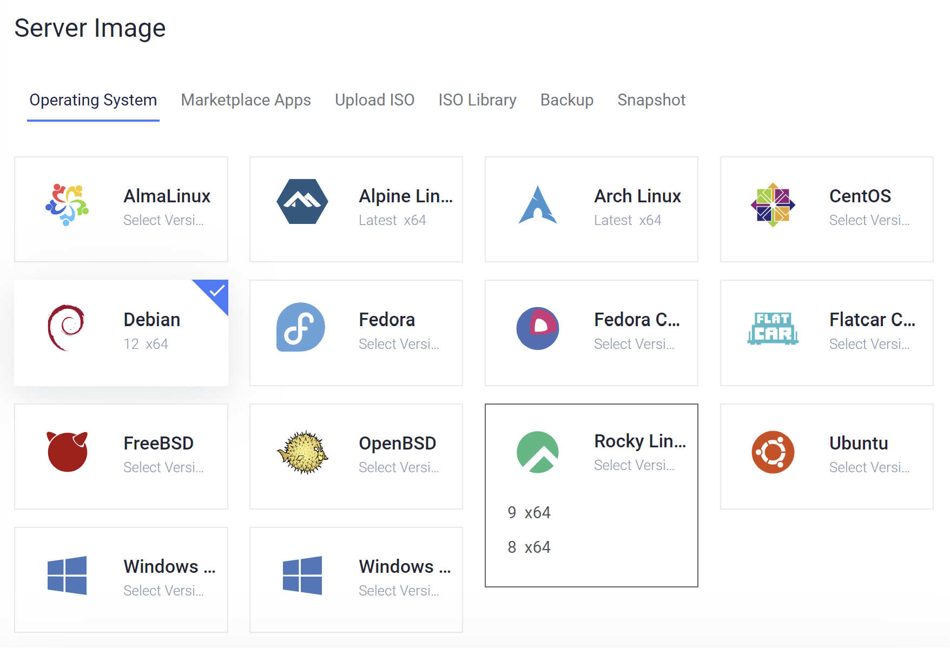Click the Alpine Linux hexagon icon

[302, 201]
